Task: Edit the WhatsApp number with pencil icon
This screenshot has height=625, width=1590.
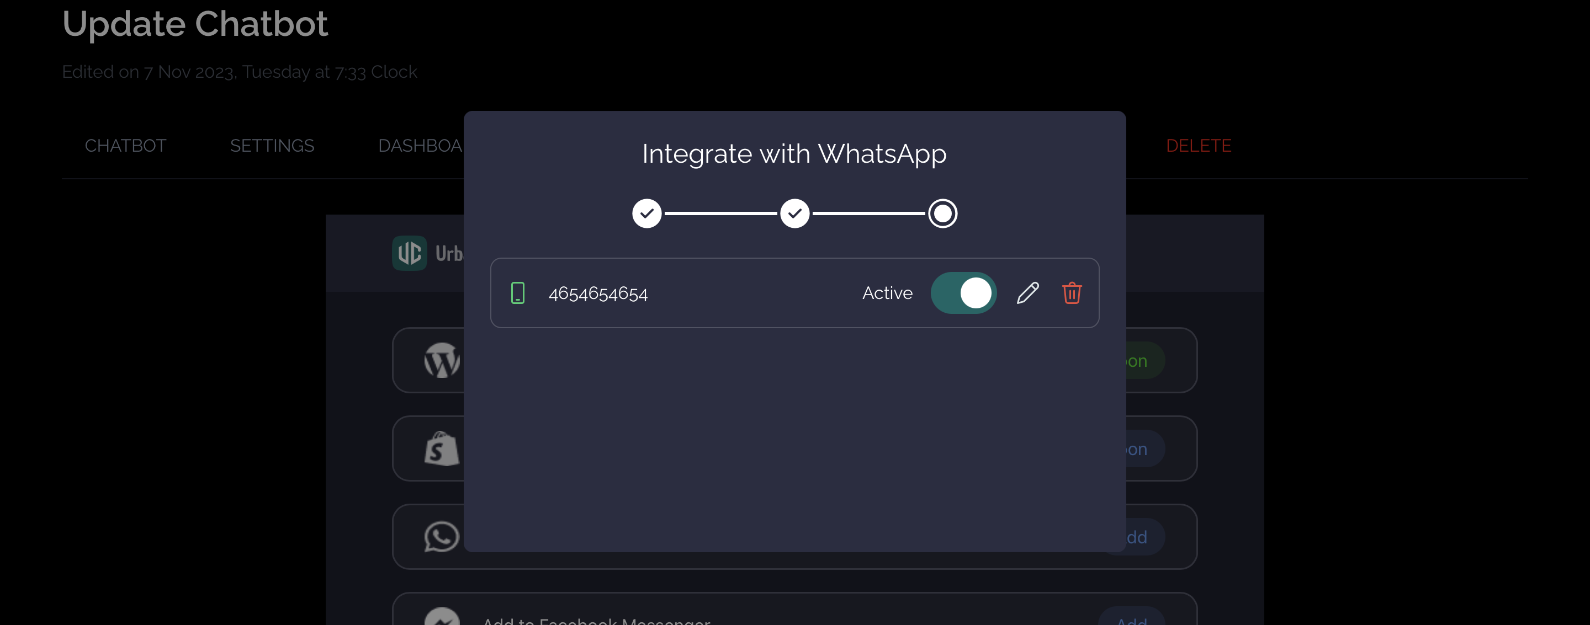Action: (x=1027, y=293)
